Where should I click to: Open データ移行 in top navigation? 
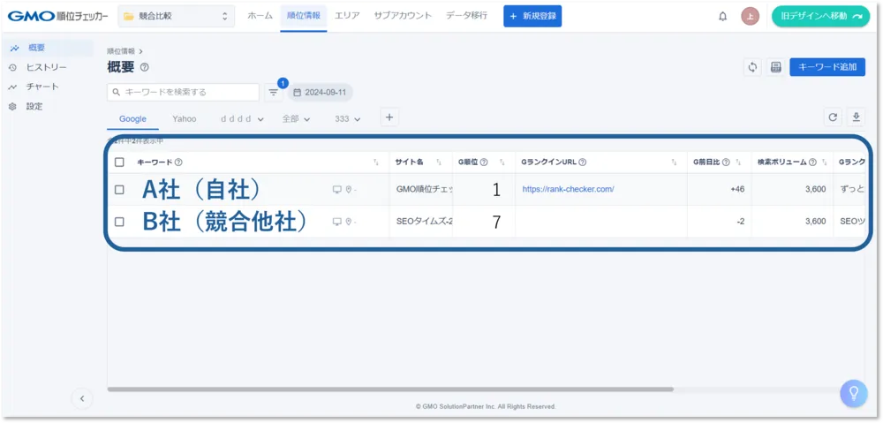click(x=467, y=16)
